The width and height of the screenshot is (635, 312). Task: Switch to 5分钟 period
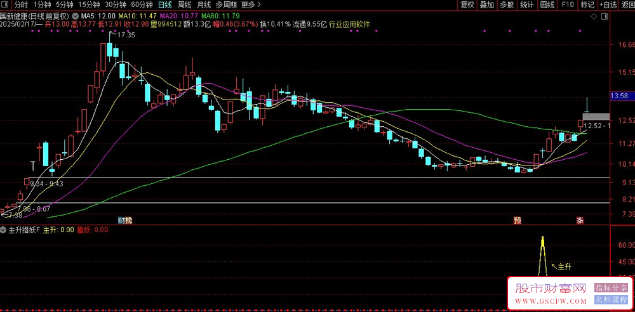pyautogui.click(x=64, y=5)
